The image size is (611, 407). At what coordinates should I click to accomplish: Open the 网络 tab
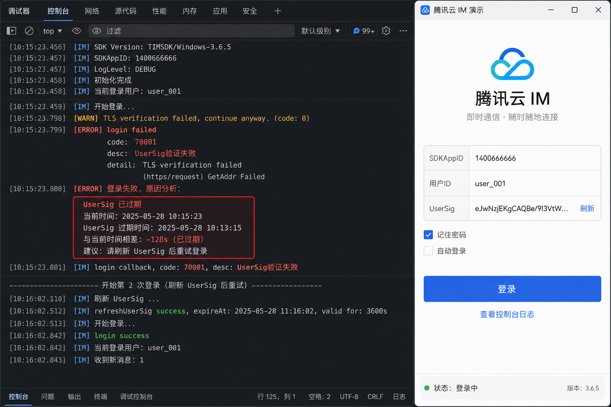coord(92,11)
